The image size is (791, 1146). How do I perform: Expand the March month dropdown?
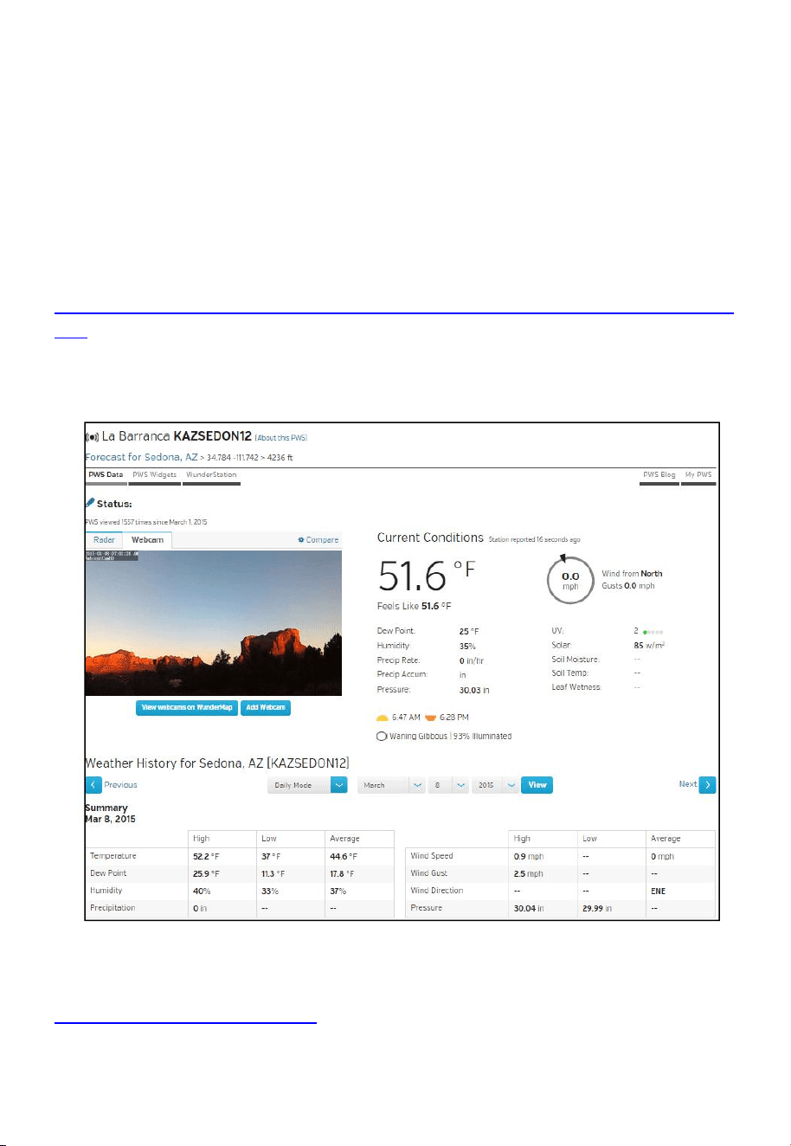click(392, 785)
